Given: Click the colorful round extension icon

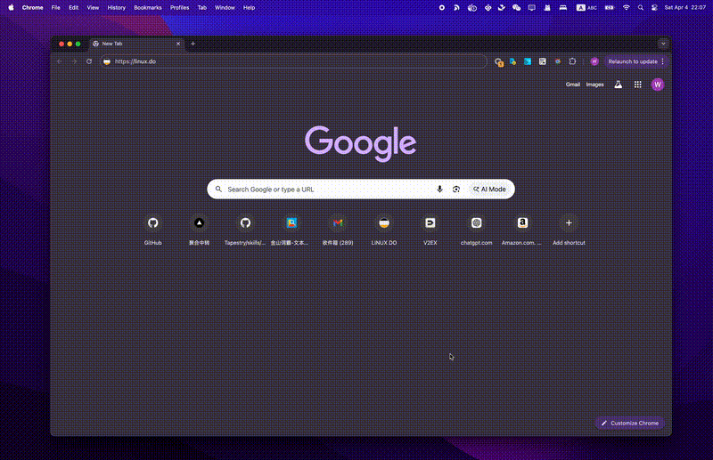Looking at the screenshot, I should [558, 61].
